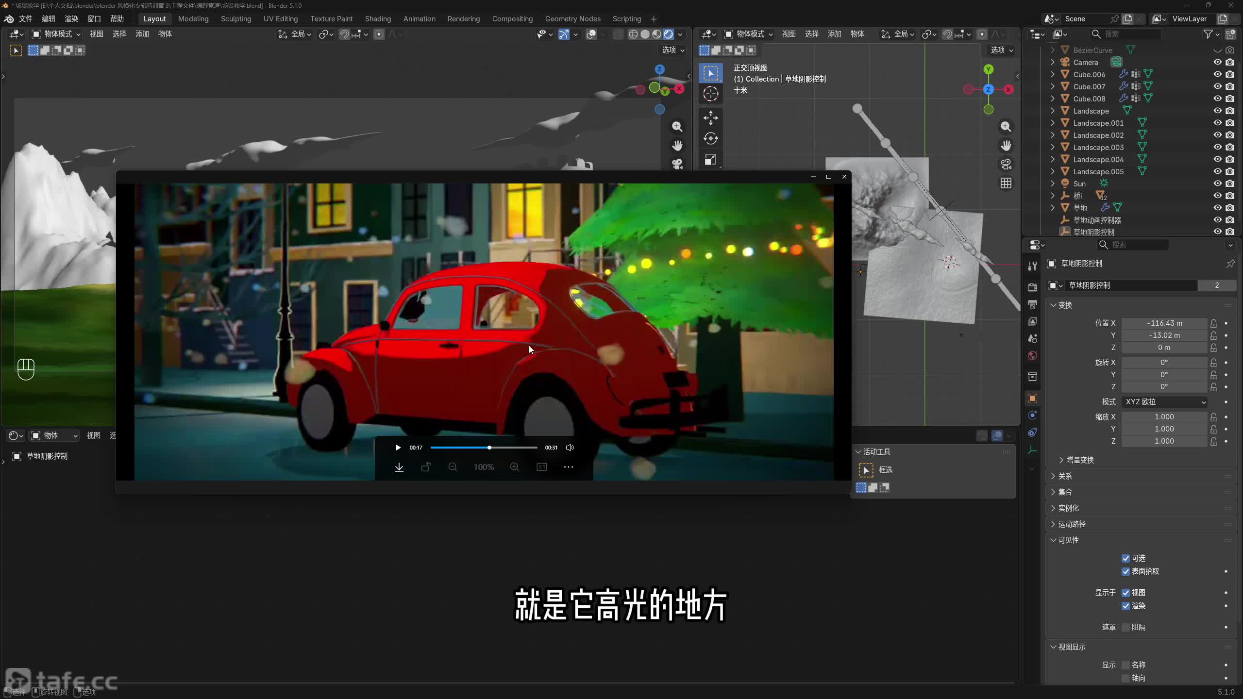Click the zoom magnifier in the right viewport
Viewport: 1243px width, 699px height.
(1006, 127)
